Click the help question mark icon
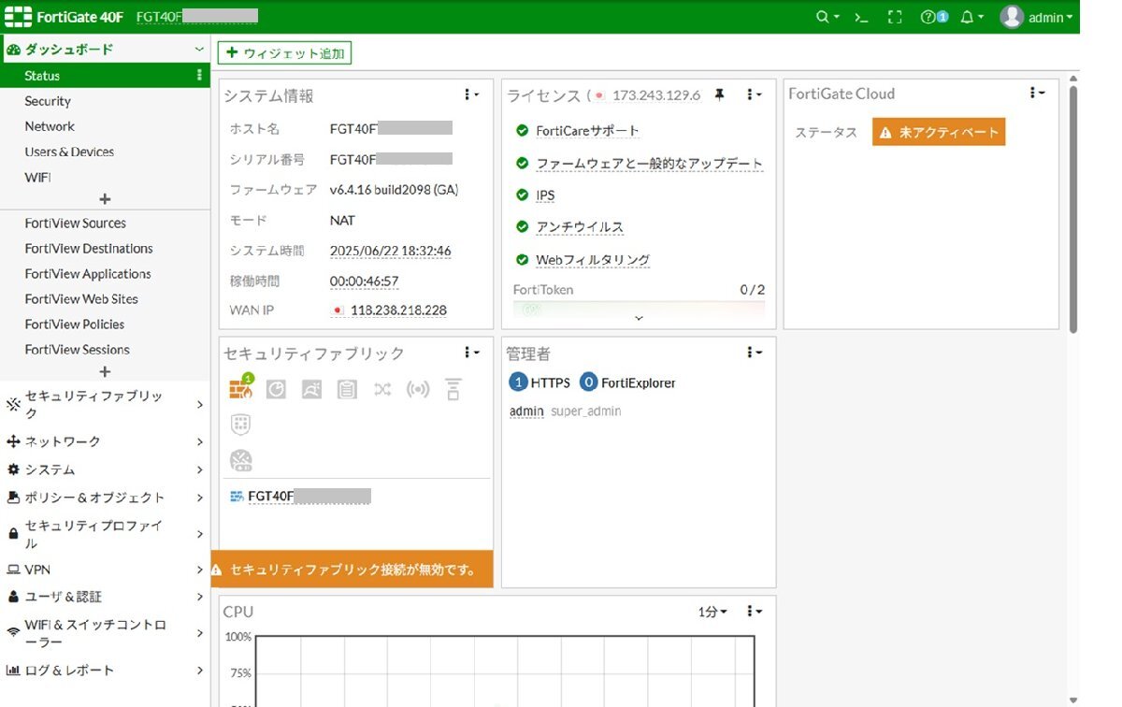The width and height of the screenshot is (1122, 707). point(930,16)
